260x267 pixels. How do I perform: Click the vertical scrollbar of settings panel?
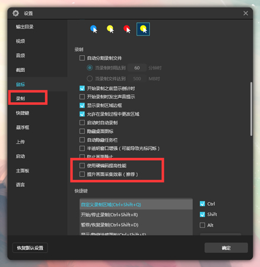[x=251, y=109]
